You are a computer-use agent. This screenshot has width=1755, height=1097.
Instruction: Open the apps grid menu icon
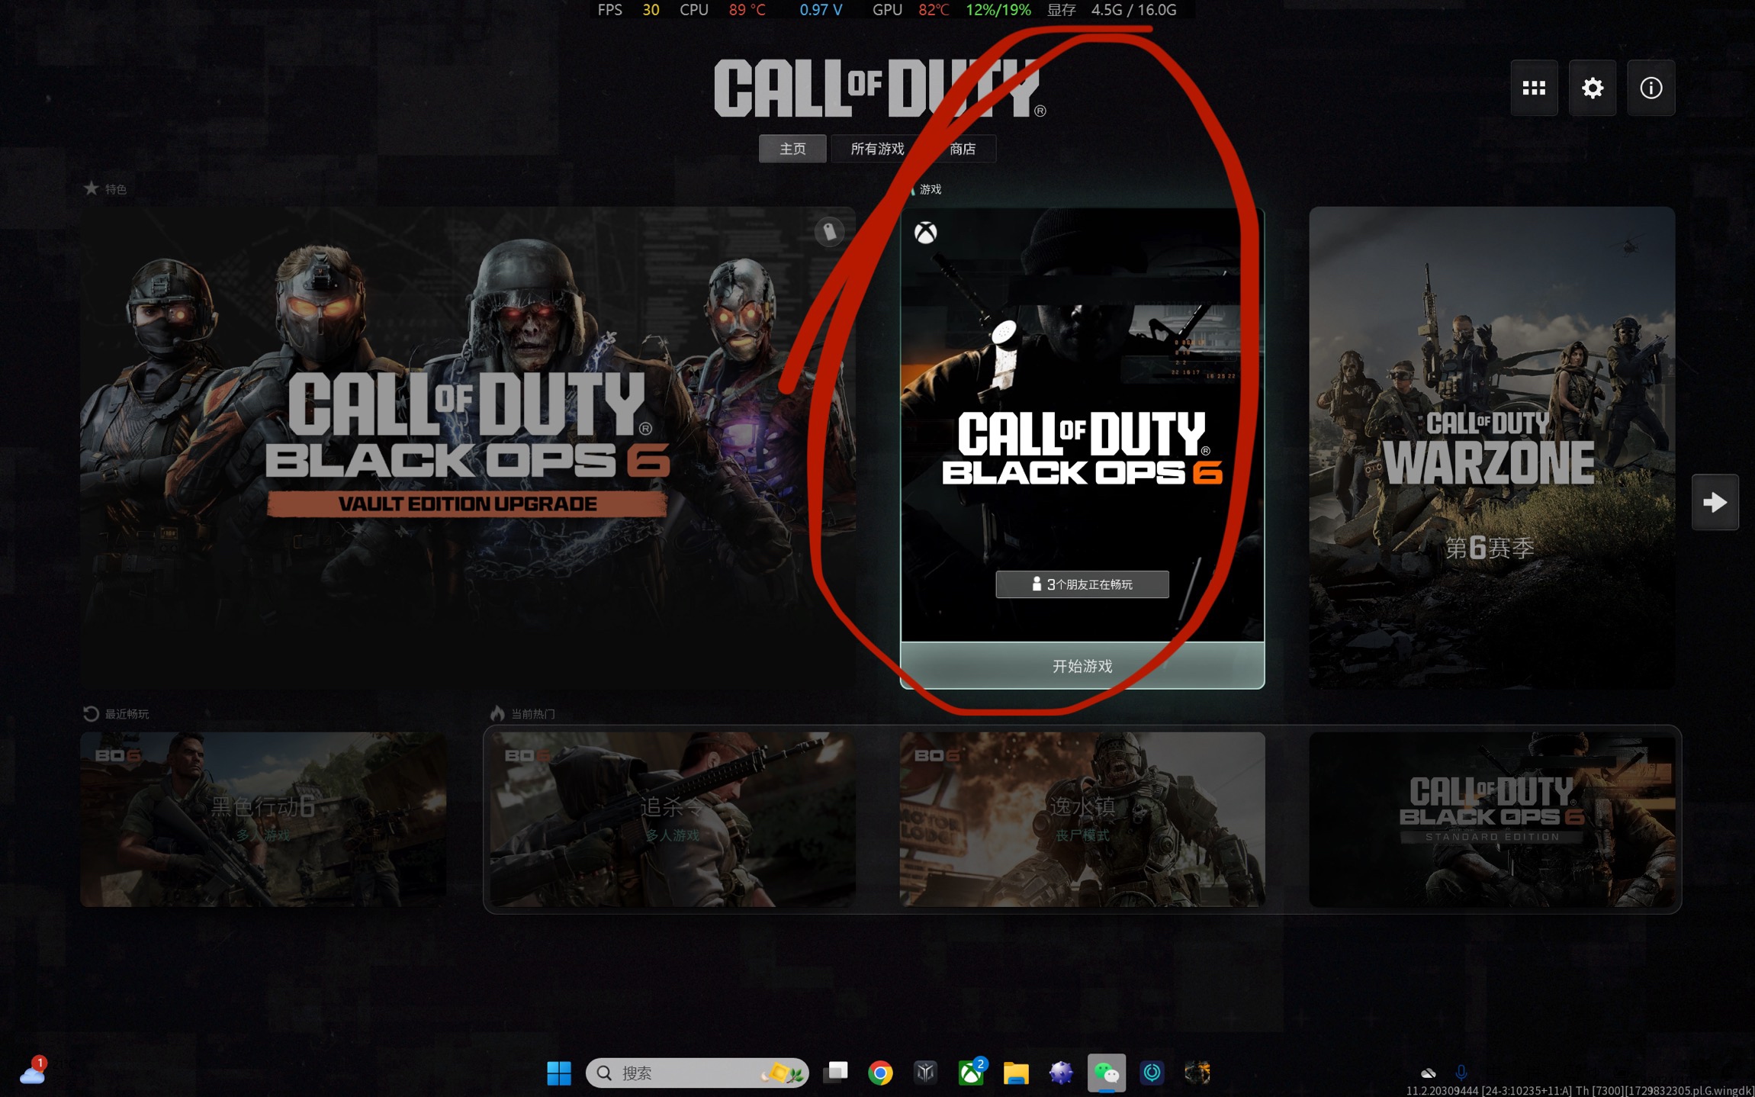(x=1534, y=88)
